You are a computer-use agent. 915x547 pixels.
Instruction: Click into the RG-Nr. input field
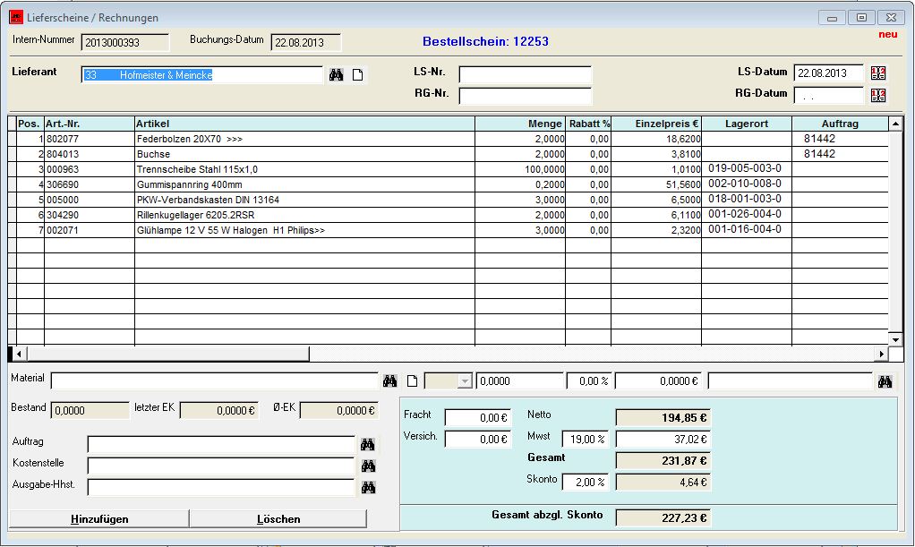pyautogui.click(x=525, y=96)
